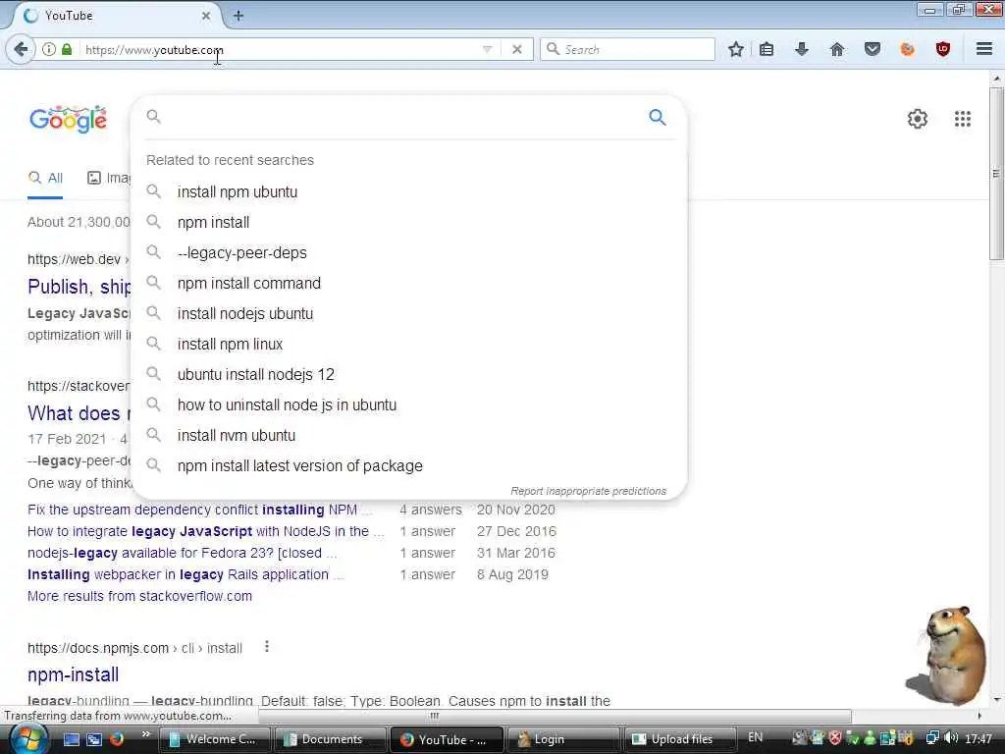Stop loading page with X button

coord(517,49)
